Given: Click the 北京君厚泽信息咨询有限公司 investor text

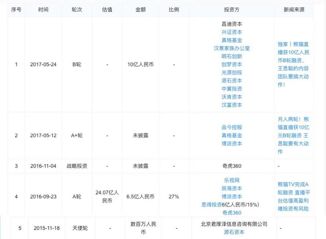Looking at the screenshot, I should (x=234, y=224).
